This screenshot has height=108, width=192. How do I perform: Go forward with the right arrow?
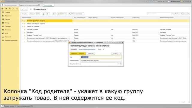[26, 9]
